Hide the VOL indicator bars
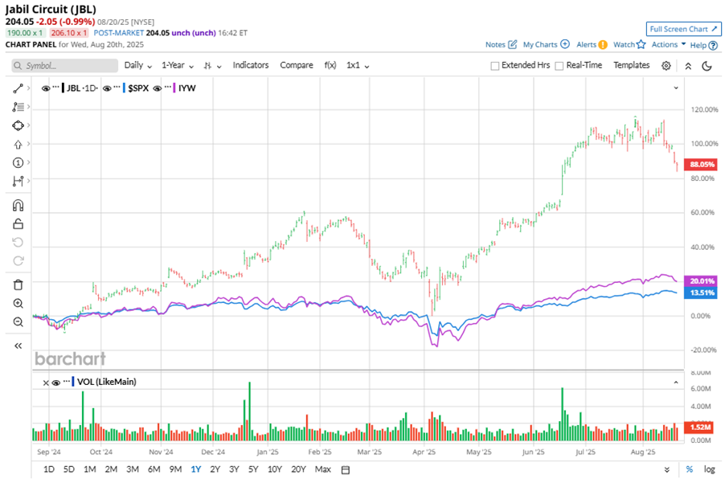The image size is (725, 483). tap(56, 383)
